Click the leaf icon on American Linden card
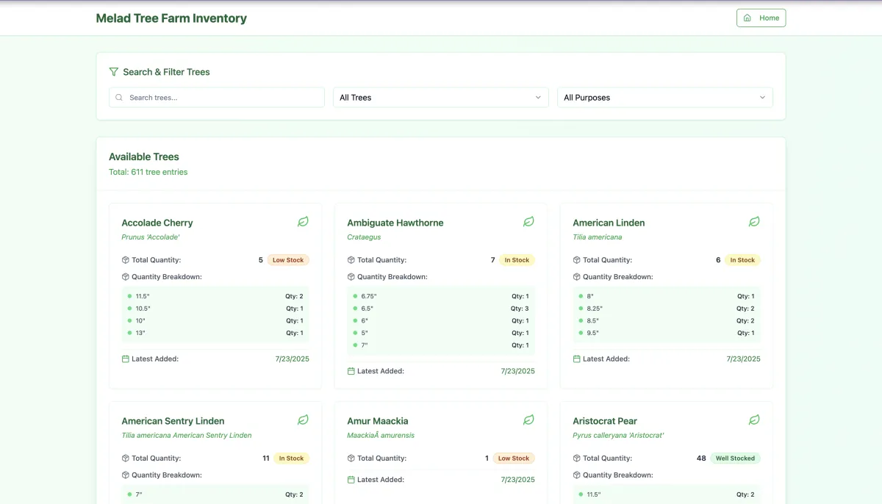 754,222
